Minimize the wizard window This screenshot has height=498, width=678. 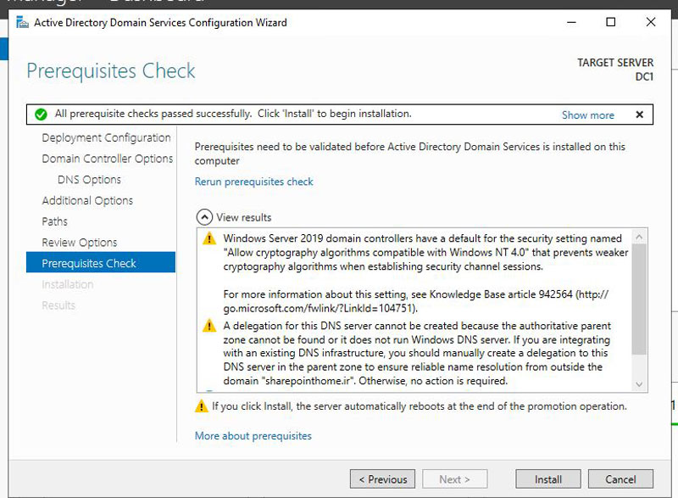(571, 22)
